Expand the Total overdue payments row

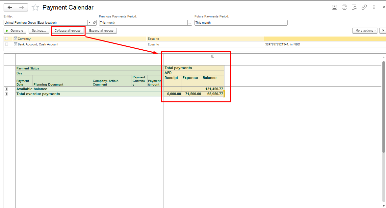(x=7, y=94)
